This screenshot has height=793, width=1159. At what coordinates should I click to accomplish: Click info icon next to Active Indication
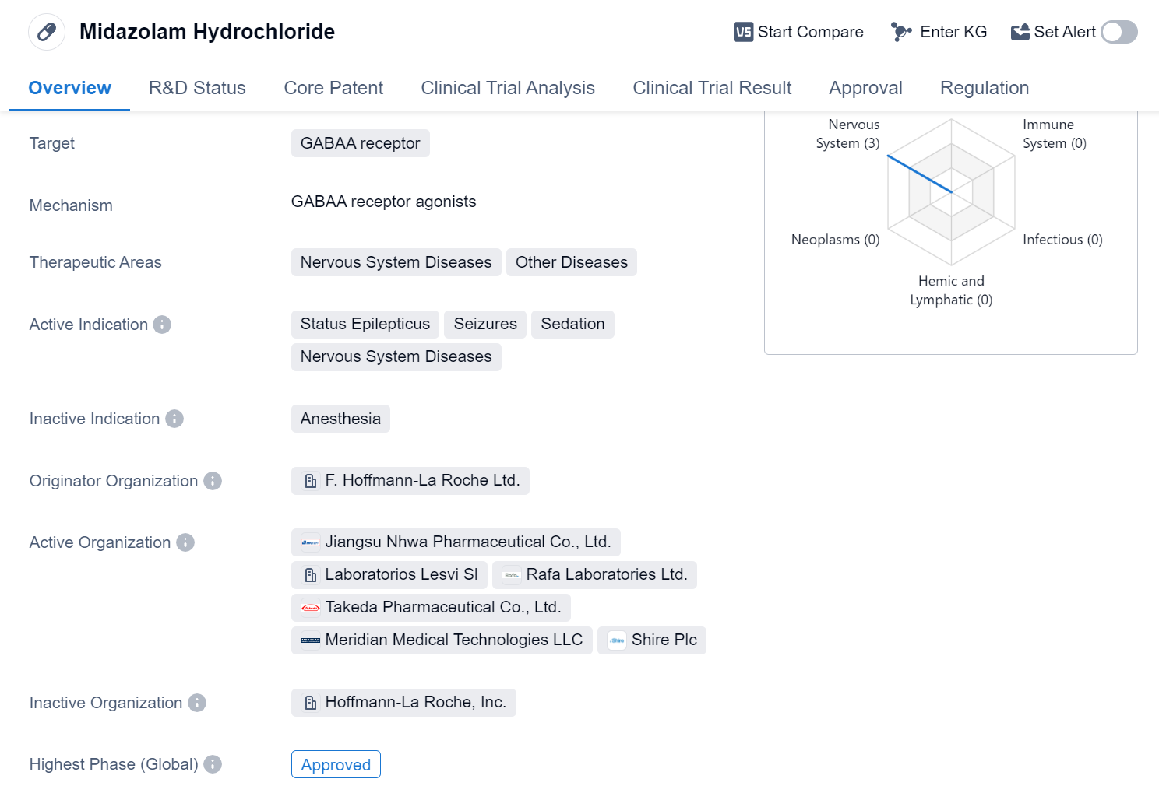pos(162,325)
